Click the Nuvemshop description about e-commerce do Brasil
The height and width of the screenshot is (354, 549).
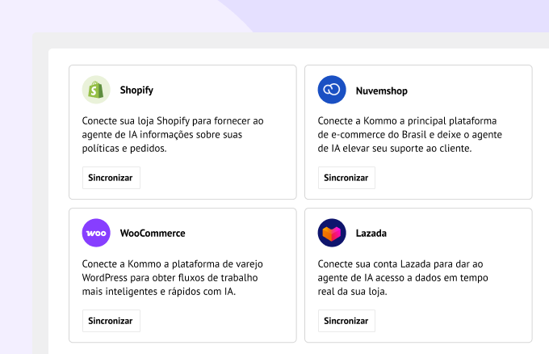click(409, 134)
